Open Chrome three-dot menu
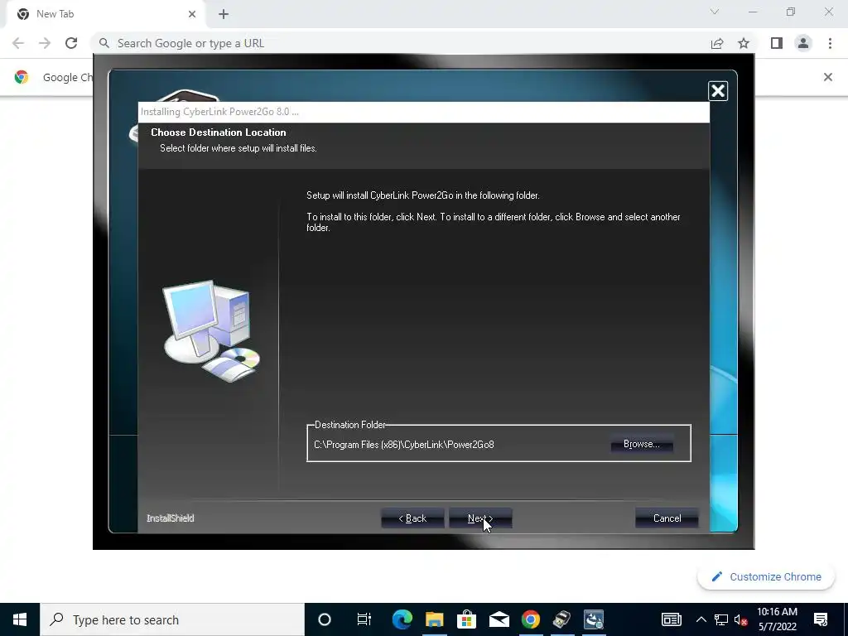This screenshot has width=848, height=636. [x=830, y=43]
